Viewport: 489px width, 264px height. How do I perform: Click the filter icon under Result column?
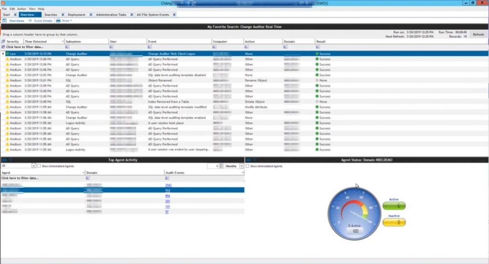point(318,47)
